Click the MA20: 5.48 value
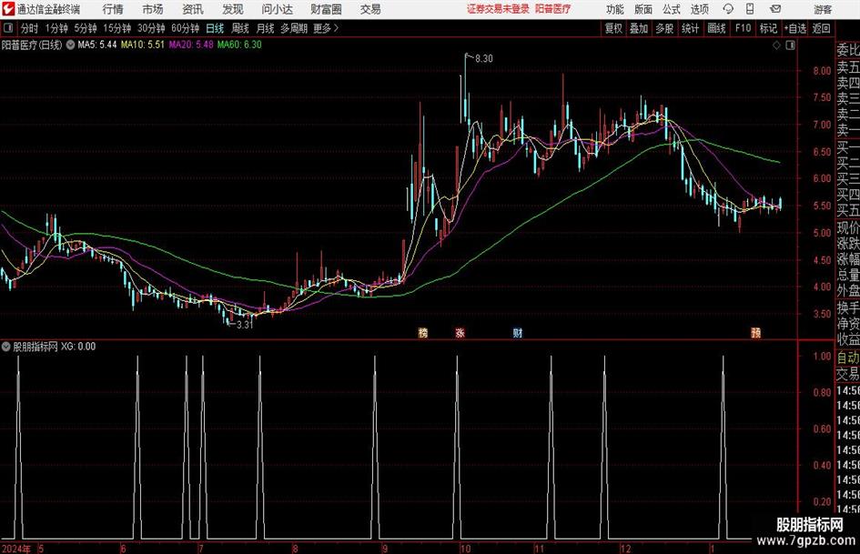 pos(191,45)
